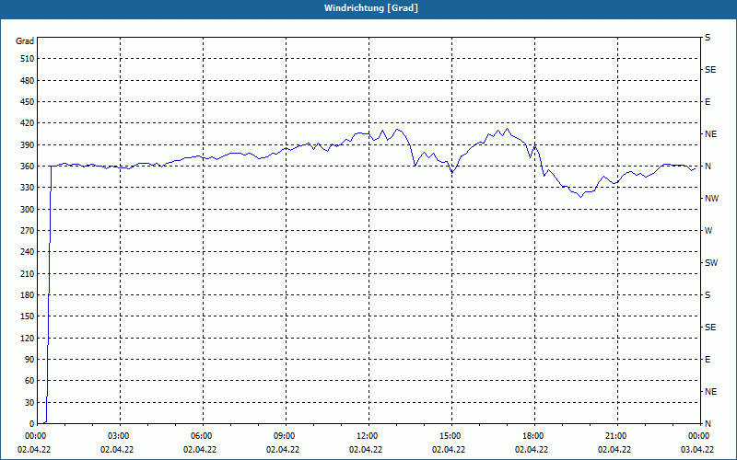
Task: Click the S compass label at 180 level
Action: coord(708,295)
